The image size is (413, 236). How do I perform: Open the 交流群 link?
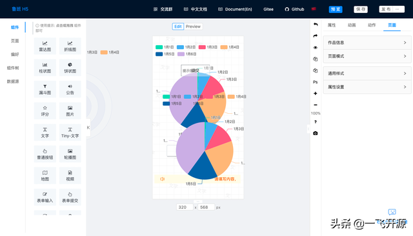pos(163,9)
